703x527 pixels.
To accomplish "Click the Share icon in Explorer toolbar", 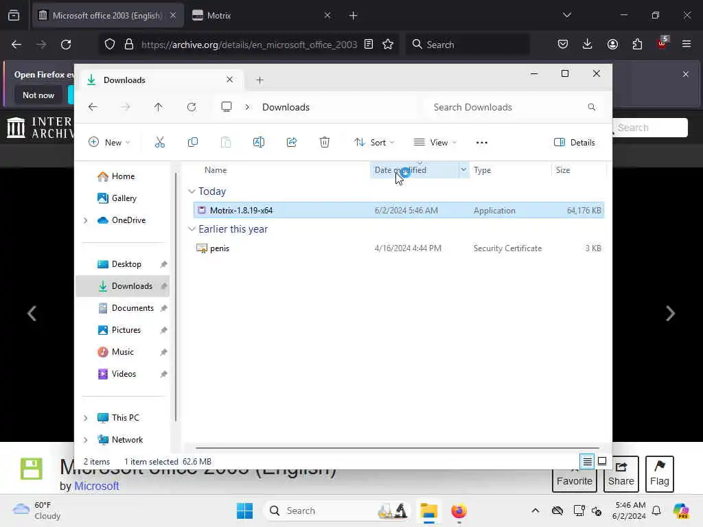I will click(x=291, y=143).
